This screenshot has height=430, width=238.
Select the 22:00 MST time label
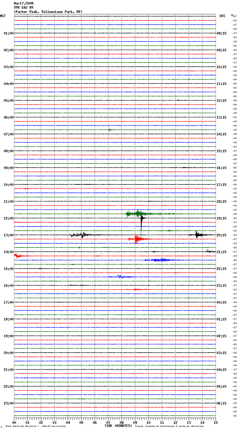pyautogui.click(x=9, y=387)
